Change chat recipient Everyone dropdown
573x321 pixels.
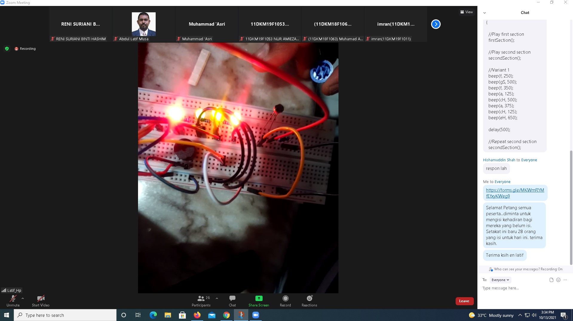500,280
